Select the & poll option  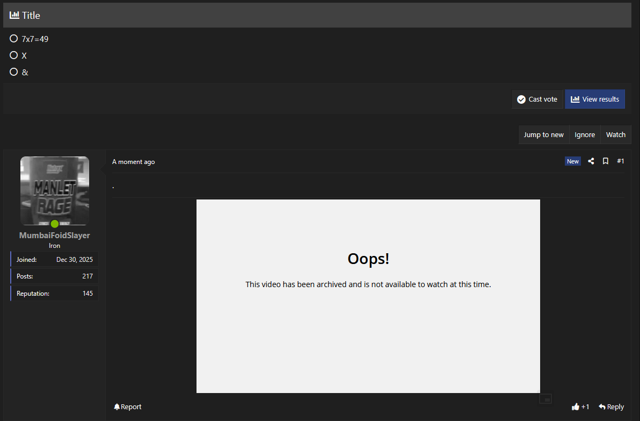pos(14,72)
